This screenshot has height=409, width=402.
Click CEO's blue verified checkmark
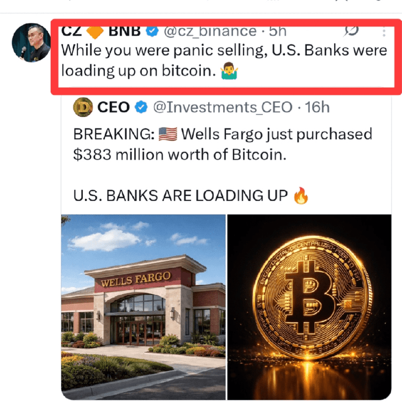[x=141, y=107]
